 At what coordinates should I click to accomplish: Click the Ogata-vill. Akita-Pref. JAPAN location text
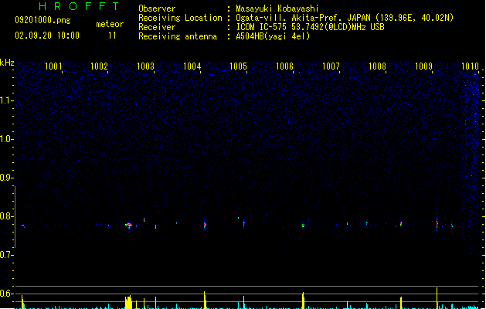[345, 18]
